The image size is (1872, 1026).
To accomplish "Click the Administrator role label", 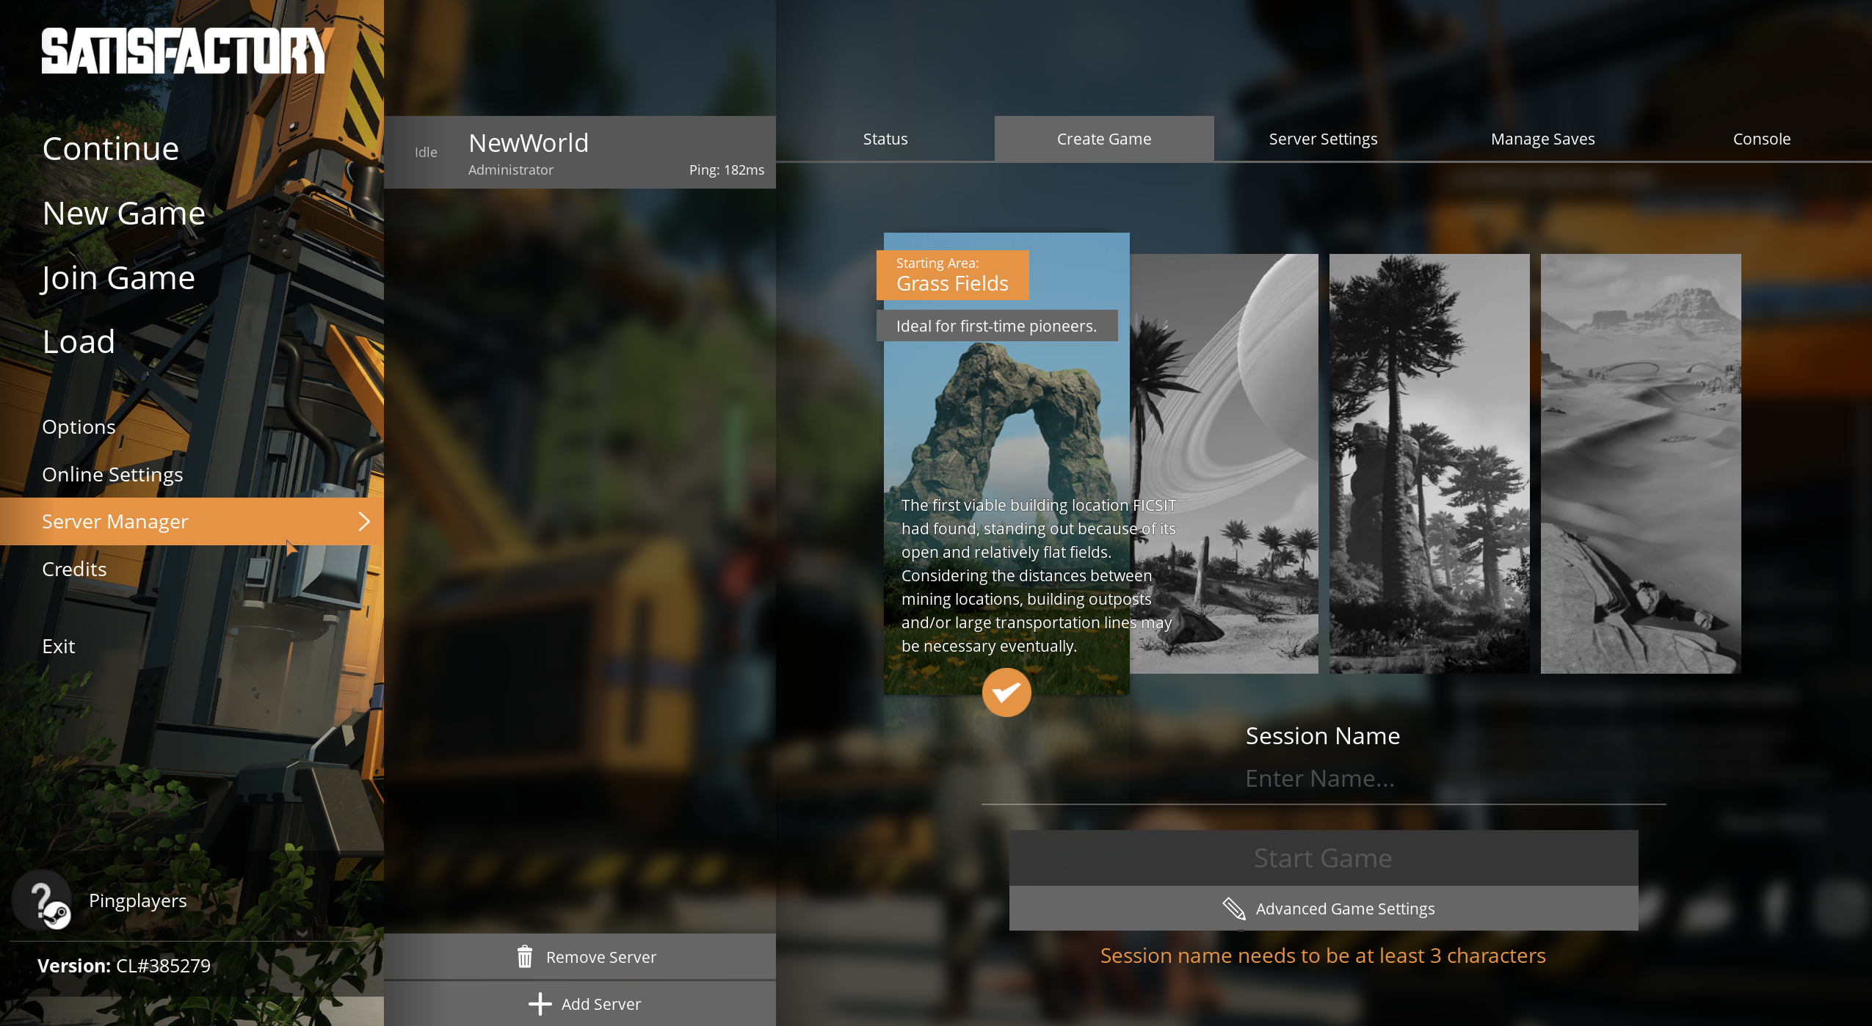I will pos(510,170).
